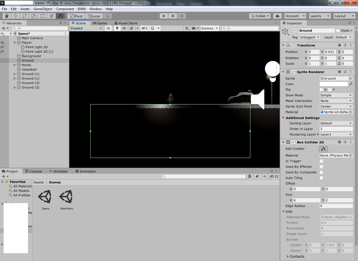
Task: Click the Play button
Action: pyautogui.click(x=164, y=16)
